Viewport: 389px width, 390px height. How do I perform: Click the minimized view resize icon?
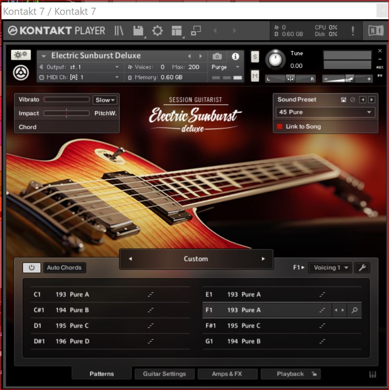(x=196, y=31)
